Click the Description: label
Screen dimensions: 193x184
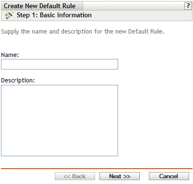pyautogui.click(x=18, y=80)
